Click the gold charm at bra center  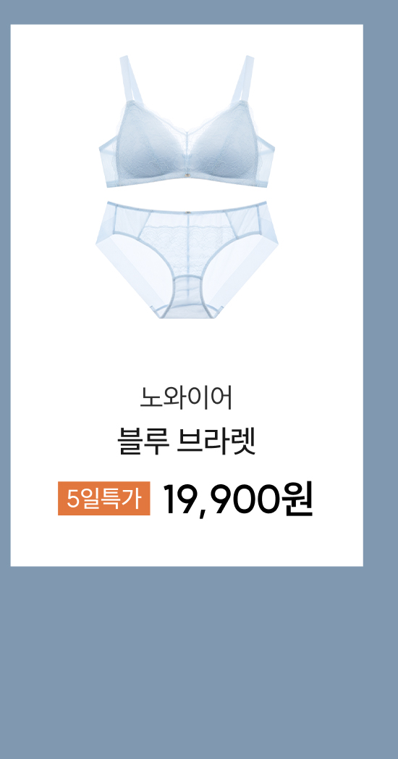pyautogui.click(x=187, y=173)
